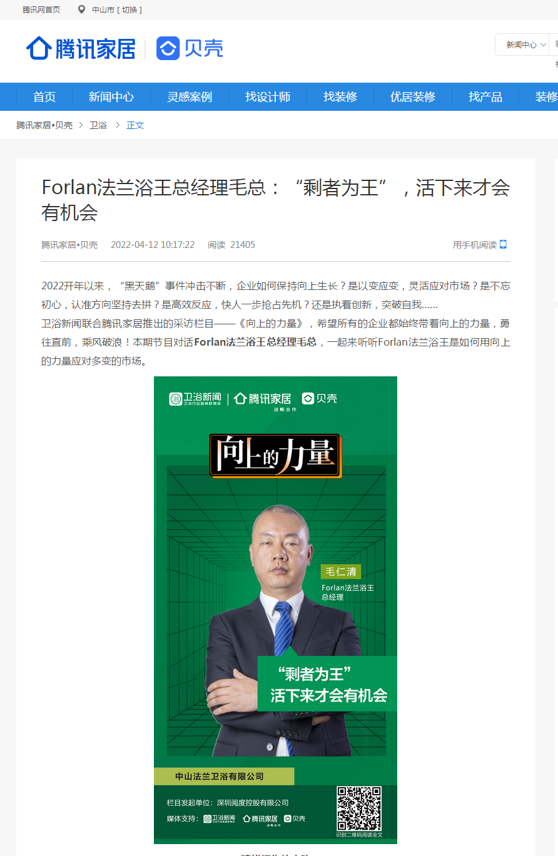Click the Tencent Home house logo icon

(x=39, y=48)
